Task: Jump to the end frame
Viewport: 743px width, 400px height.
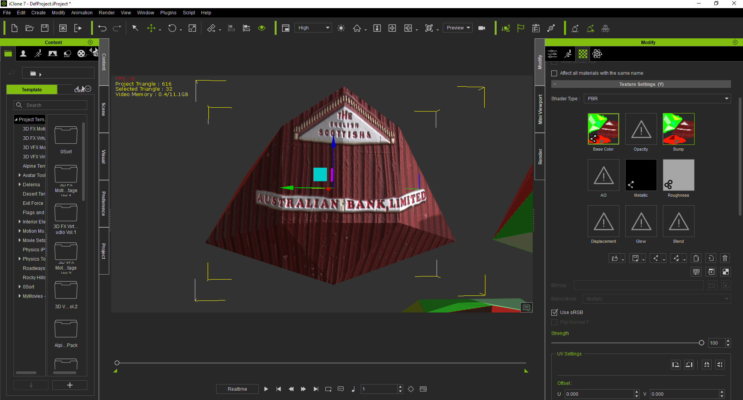Action: coord(316,389)
